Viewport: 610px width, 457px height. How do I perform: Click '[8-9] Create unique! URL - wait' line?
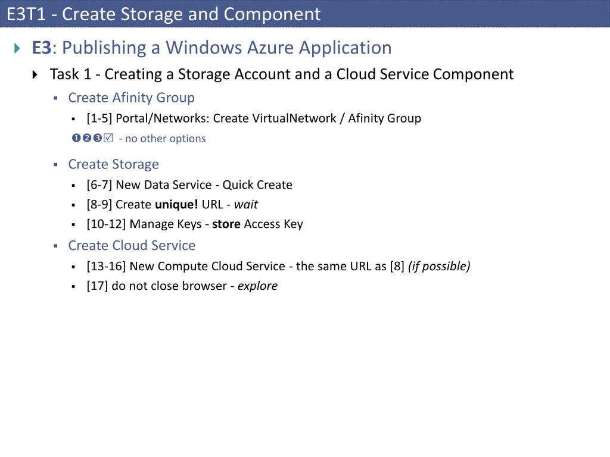(x=172, y=205)
